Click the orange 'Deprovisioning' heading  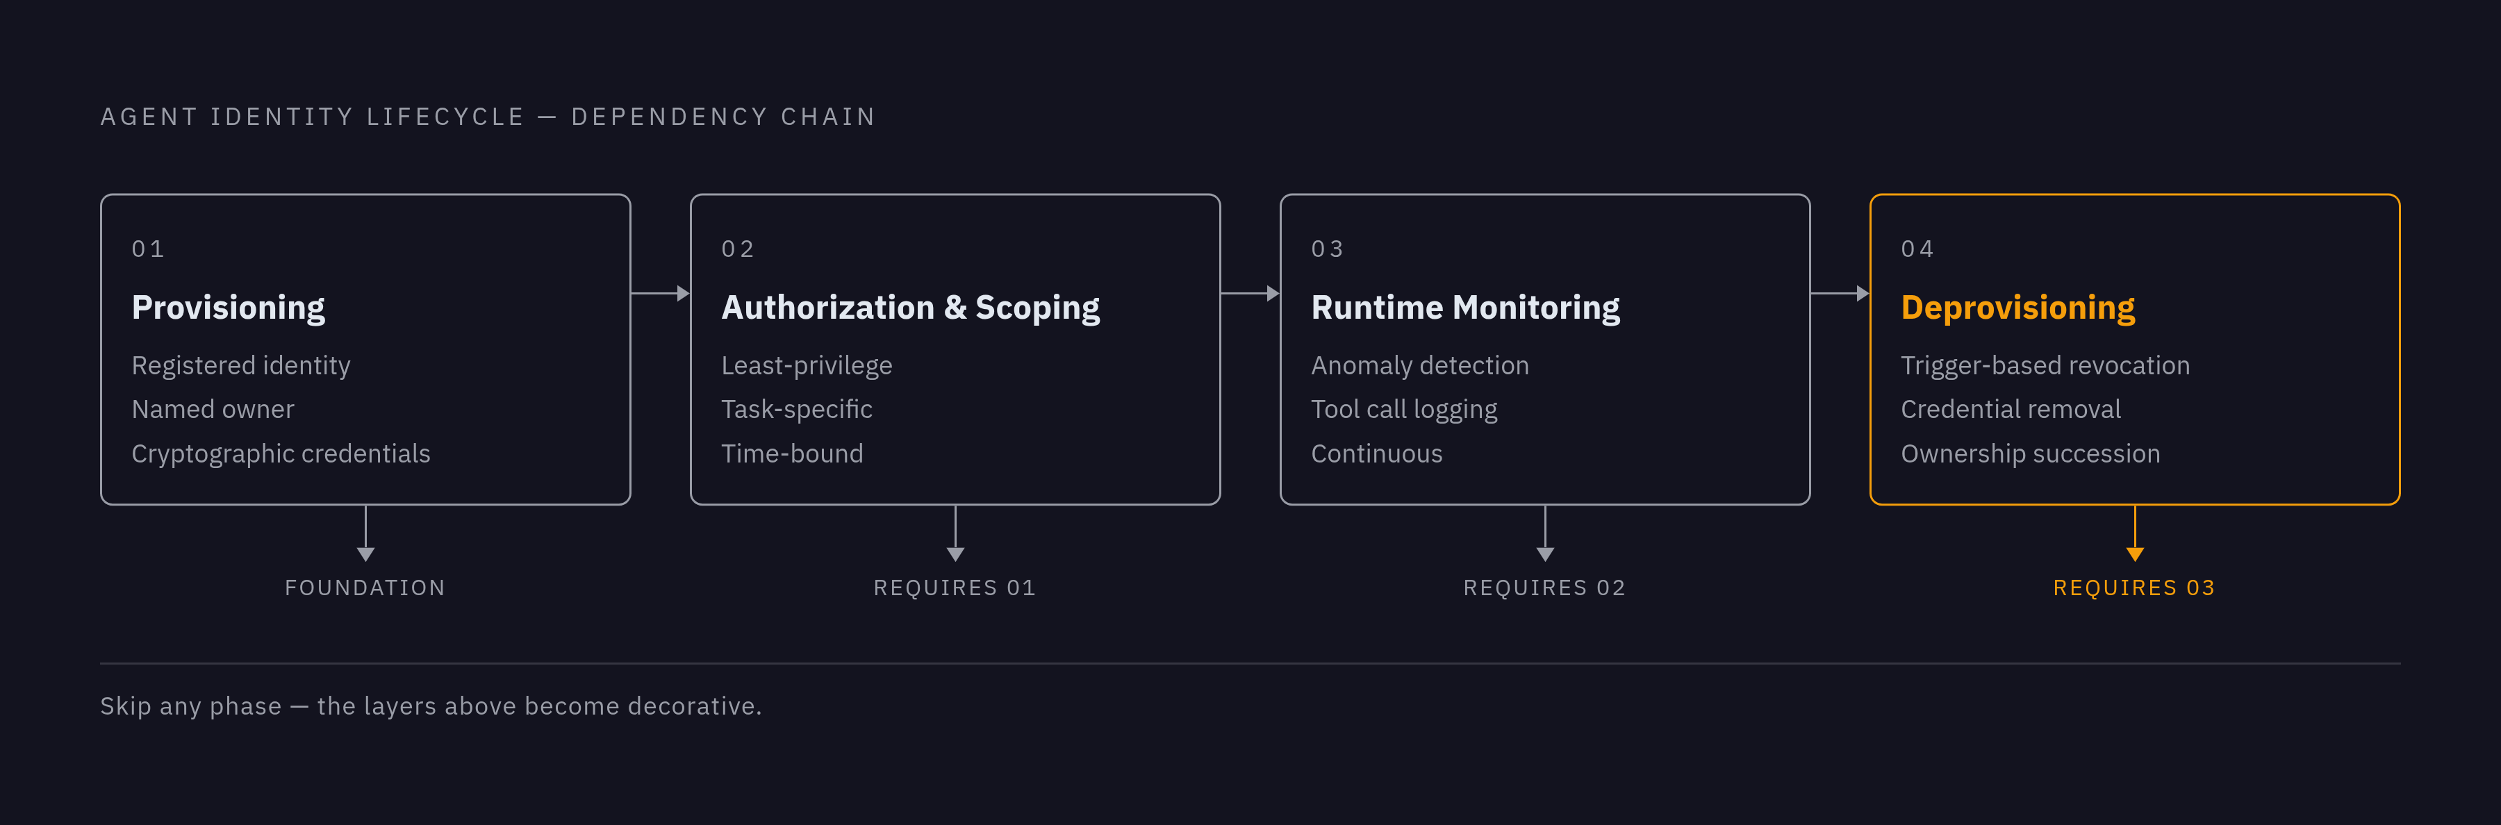[x=2017, y=308]
